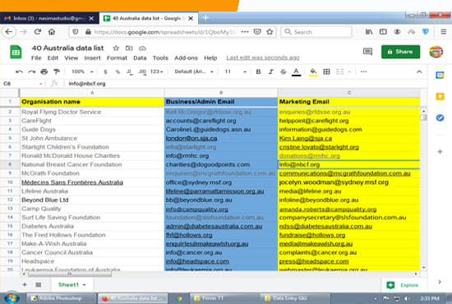Open the london@on.sja.ca email link
Screen dimensions: 452x304
tap(191, 138)
